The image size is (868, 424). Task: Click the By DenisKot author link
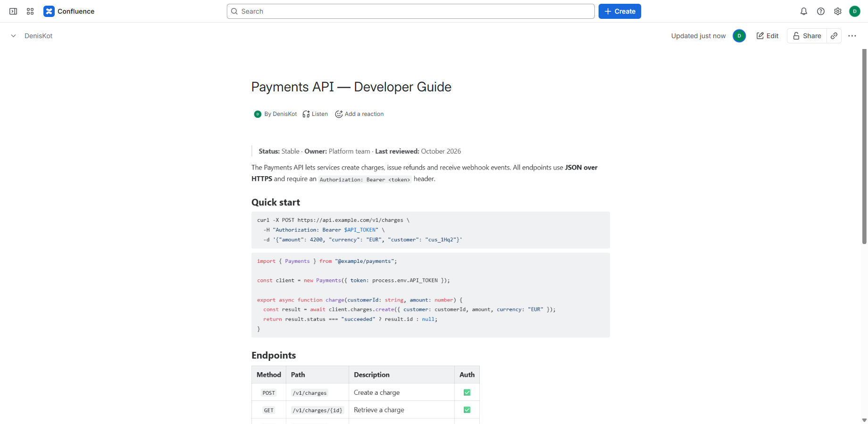coord(280,114)
